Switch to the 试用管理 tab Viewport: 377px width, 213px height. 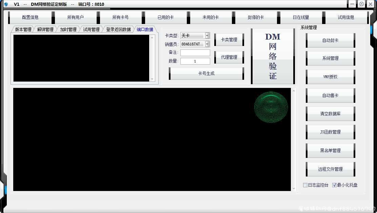click(91, 29)
